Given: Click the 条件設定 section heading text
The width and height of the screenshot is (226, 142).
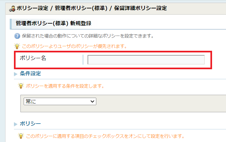Looking at the screenshot, I should (x=30, y=73).
